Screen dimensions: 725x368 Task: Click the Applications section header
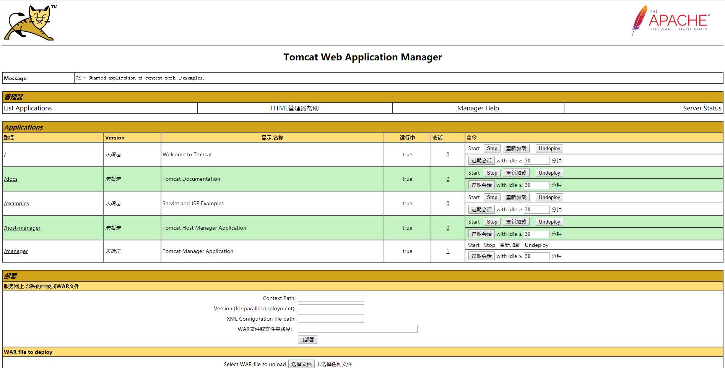pos(362,127)
